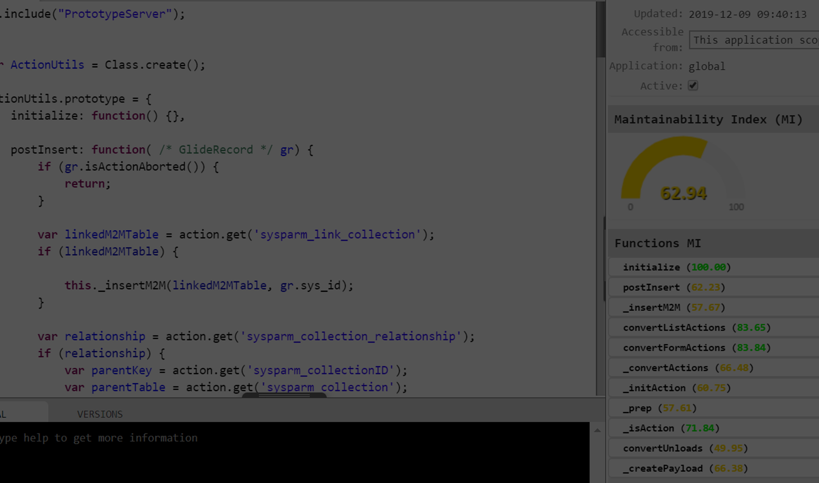
Task: Open convertUnloads function entry
Action: coord(685,448)
